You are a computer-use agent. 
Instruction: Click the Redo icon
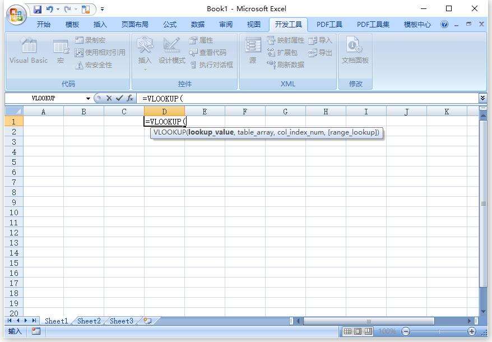[67, 10]
